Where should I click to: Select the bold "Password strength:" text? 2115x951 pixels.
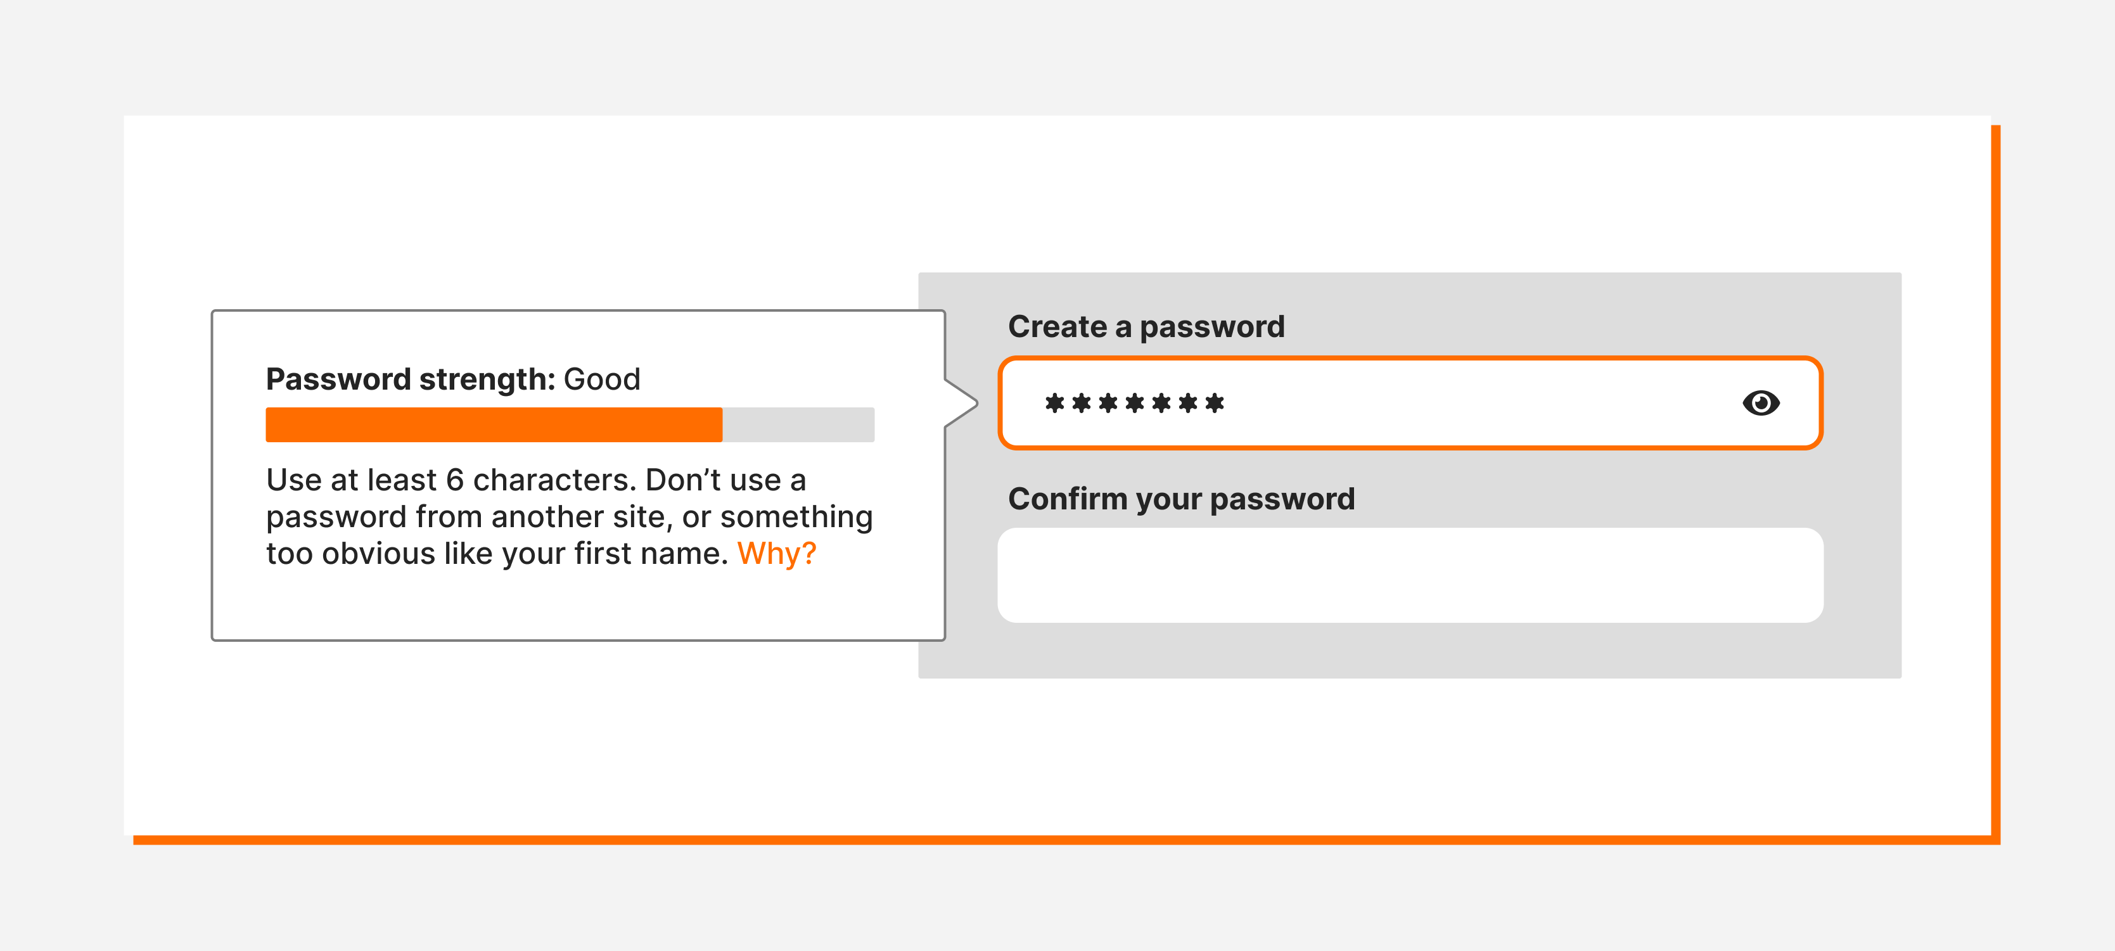pyautogui.click(x=411, y=380)
